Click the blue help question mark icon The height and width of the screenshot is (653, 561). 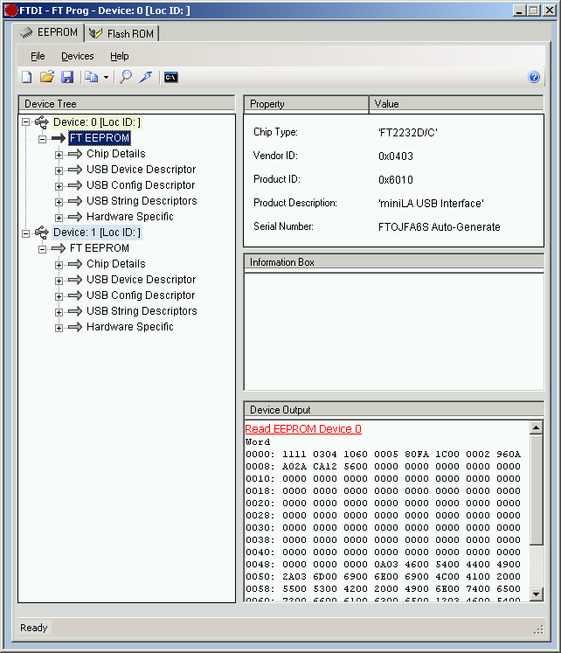pos(534,77)
